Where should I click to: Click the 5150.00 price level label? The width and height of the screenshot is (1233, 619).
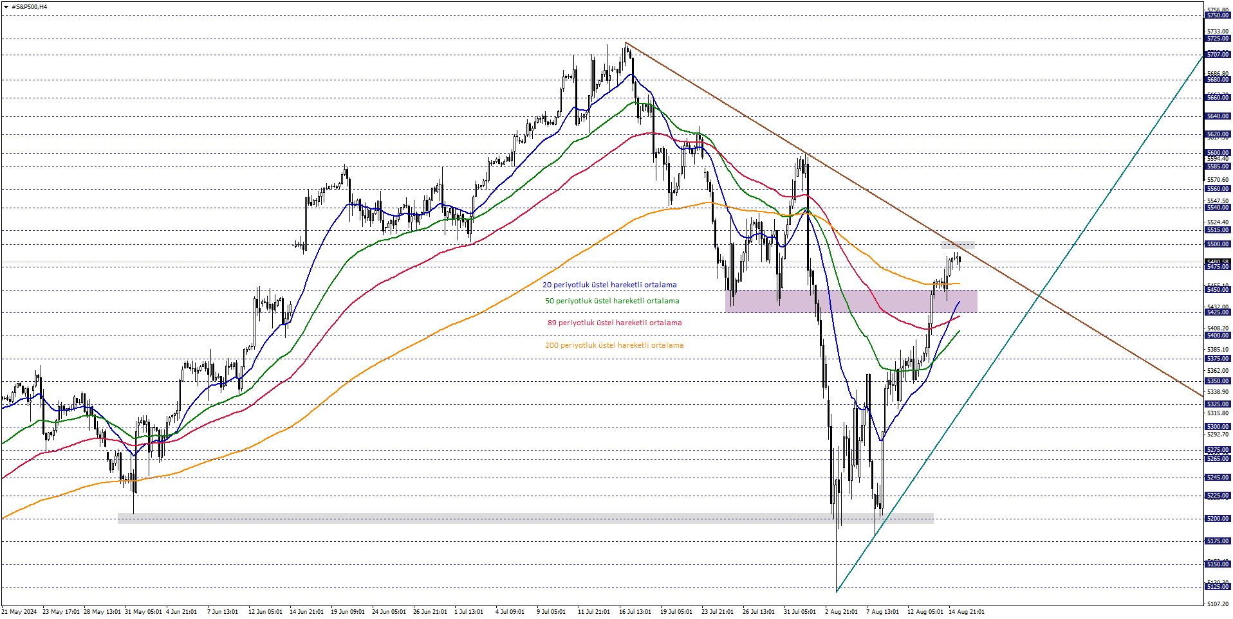click(1218, 564)
